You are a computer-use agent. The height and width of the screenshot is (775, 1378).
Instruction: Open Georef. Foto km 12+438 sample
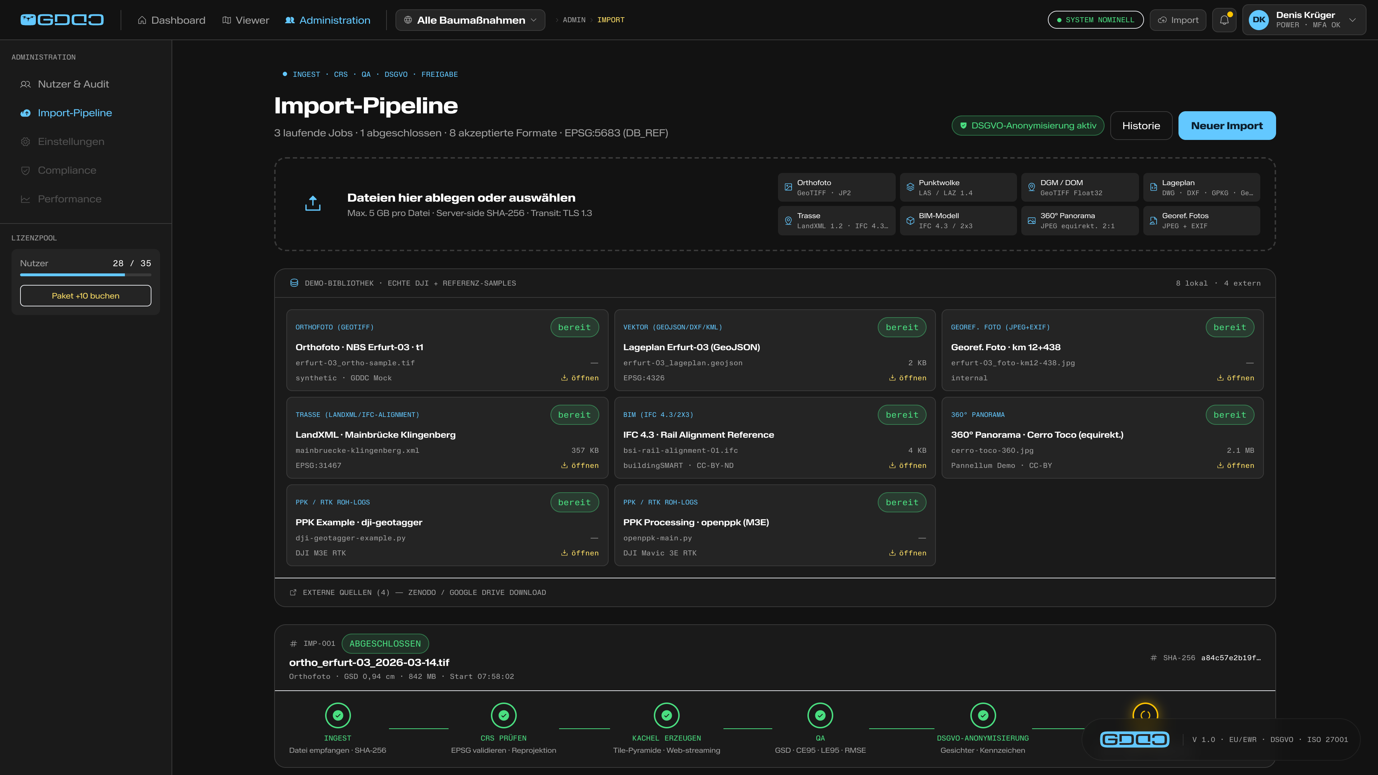click(x=1235, y=378)
